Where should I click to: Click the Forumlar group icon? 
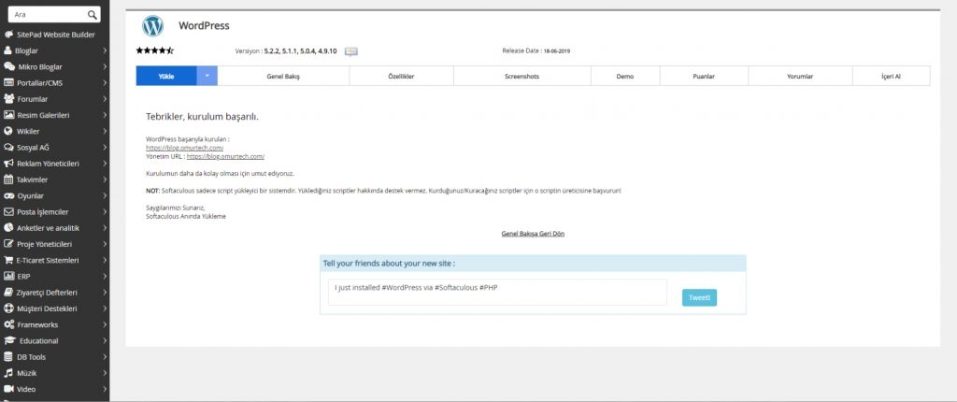tap(8, 99)
